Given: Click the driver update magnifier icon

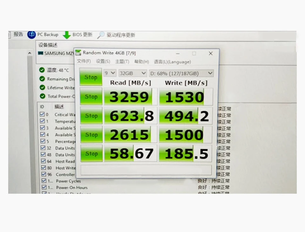Looking at the screenshot, I should [x=101, y=35].
